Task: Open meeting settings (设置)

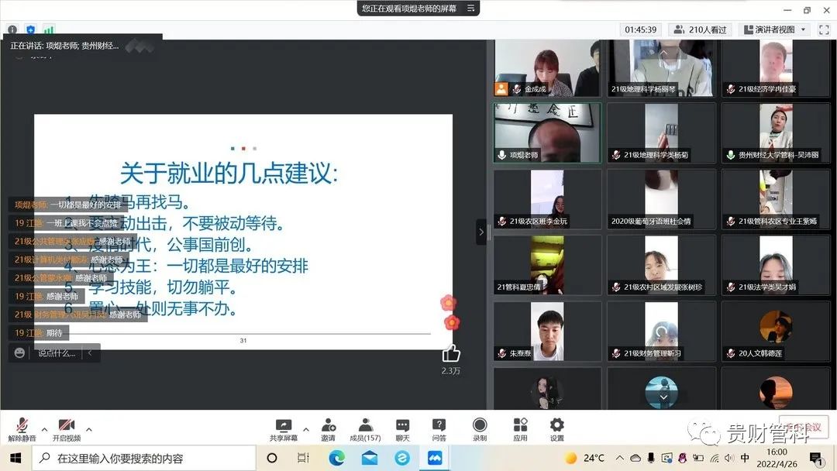Action: (x=556, y=428)
